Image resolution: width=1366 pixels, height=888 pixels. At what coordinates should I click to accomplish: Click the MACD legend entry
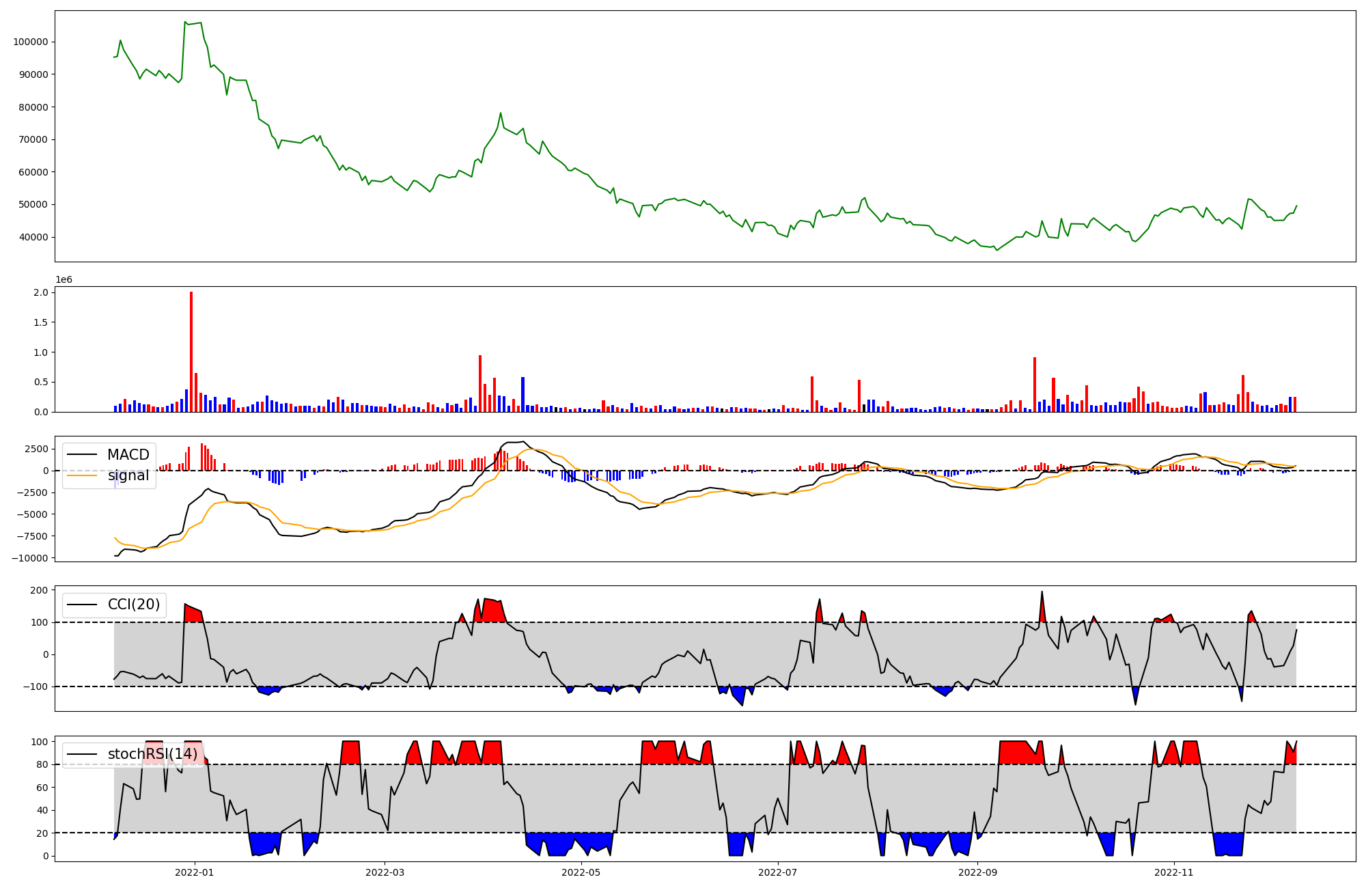[x=128, y=455]
